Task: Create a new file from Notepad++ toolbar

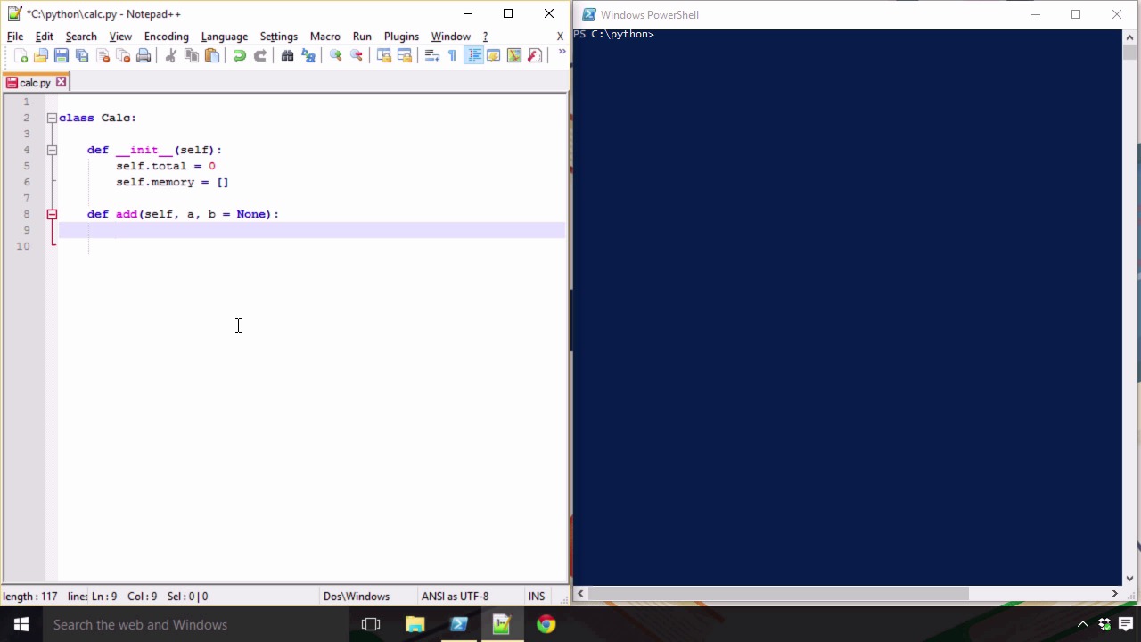Action: (x=21, y=55)
